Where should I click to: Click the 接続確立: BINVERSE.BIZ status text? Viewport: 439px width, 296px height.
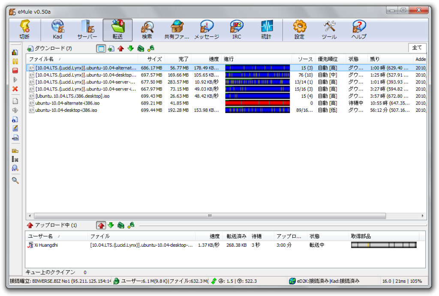(x=60, y=281)
